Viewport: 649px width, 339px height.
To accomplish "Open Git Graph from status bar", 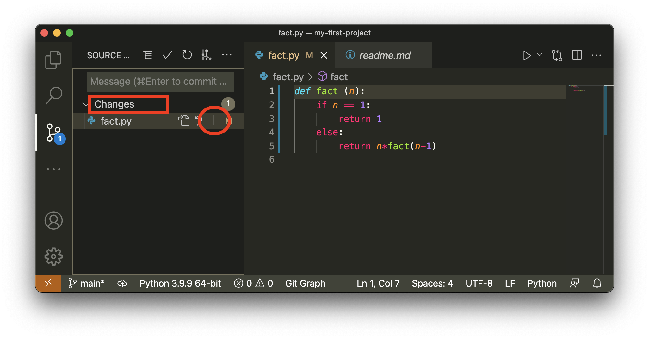I will pyautogui.click(x=305, y=283).
